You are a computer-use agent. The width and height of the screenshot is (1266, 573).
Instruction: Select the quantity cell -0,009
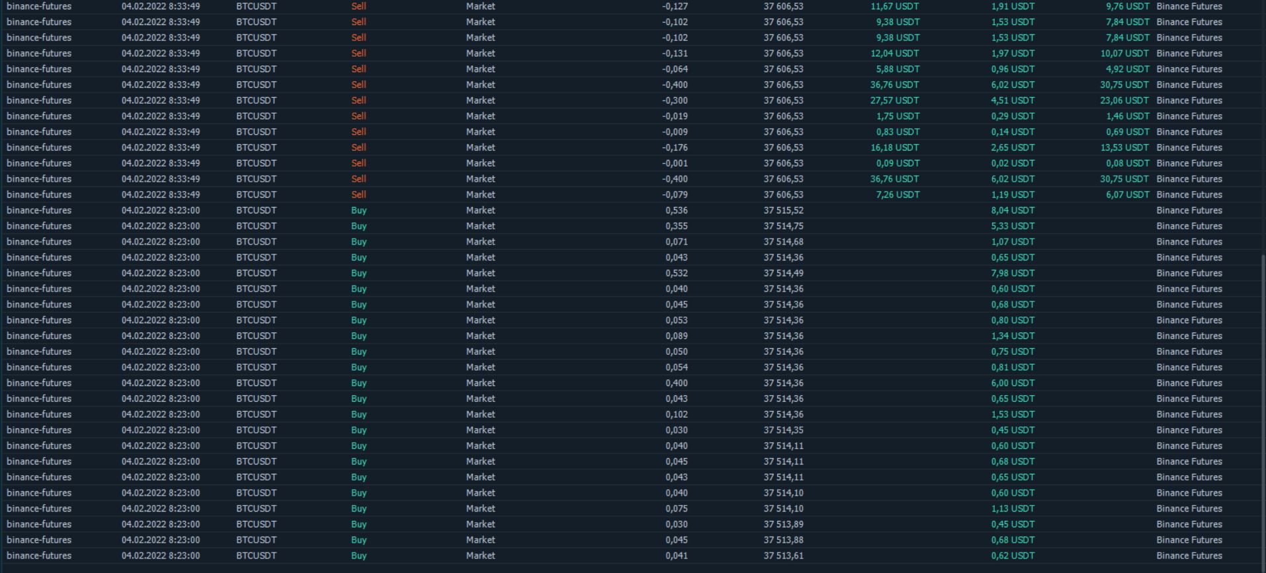pos(675,132)
